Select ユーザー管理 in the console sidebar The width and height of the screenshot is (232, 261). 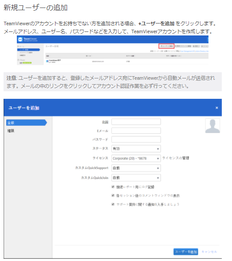point(28,50)
